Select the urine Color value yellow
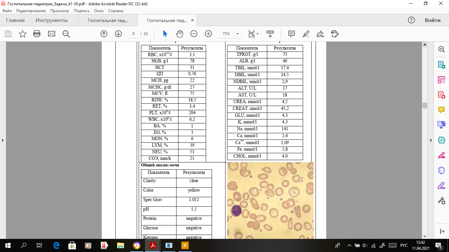This screenshot has height=252, width=449. pos(194,190)
